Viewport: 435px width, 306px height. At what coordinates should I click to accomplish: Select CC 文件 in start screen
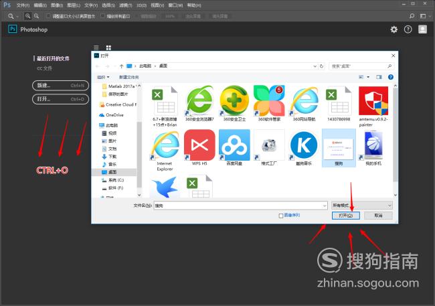45,68
